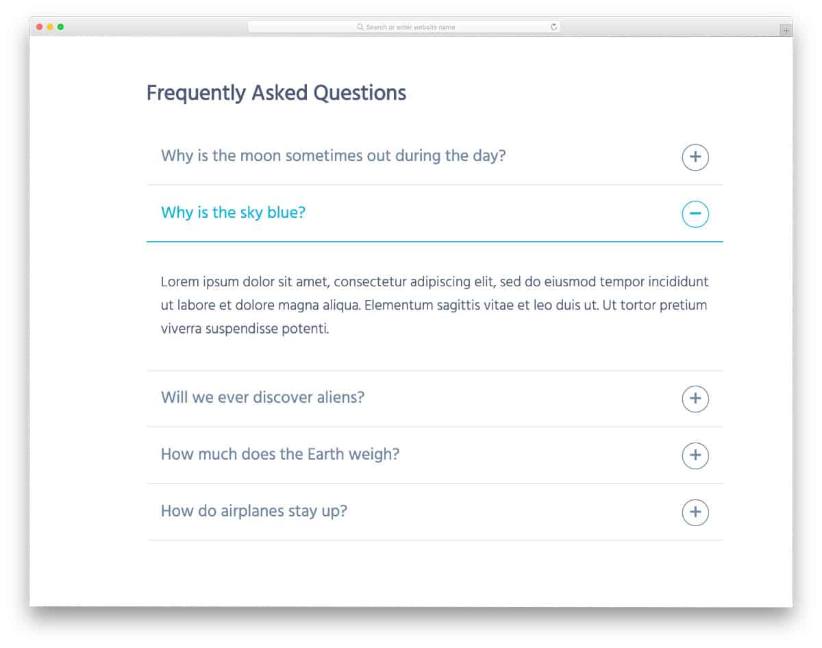The height and width of the screenshot is (648, 822).
Task: Expand 'Why is the moon sometimes out' question
Action: point(333,155)
